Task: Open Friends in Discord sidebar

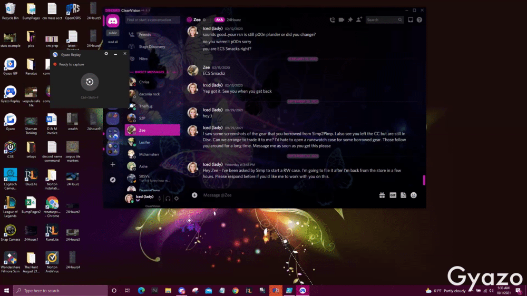Action: (153, 35)
